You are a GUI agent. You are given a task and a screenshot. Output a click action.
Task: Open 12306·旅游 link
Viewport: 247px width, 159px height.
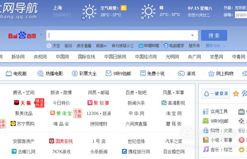[x=99, y=113]
